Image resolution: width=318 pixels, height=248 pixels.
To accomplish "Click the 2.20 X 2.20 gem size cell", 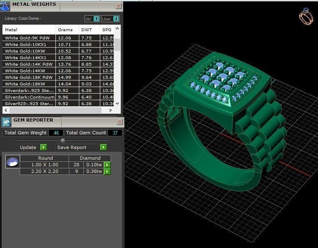I will 45,171.
